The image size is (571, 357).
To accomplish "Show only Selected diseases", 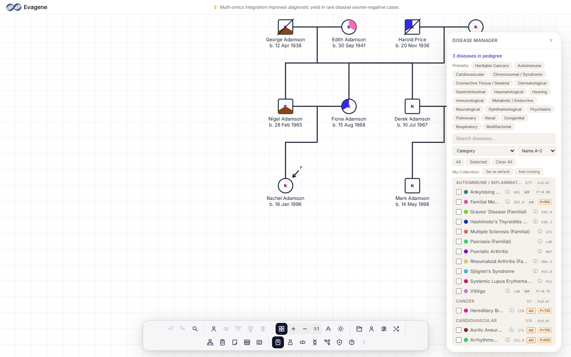I will tap(478, 162).
